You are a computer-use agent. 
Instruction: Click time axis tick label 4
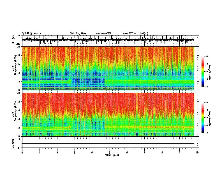click(x=92, y=153)
